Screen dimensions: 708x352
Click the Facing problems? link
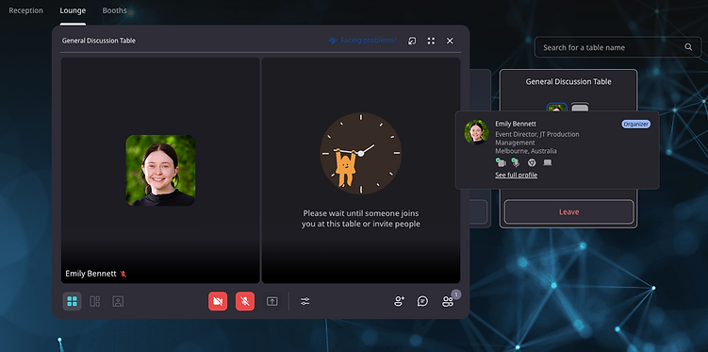[x=364, y=41]
